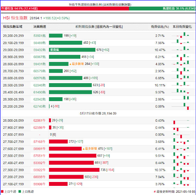The image size is (196, 195).
Task: Click the 最多新增 marker in 27,600-27,699 row
Action: click(x=90, y=149)
